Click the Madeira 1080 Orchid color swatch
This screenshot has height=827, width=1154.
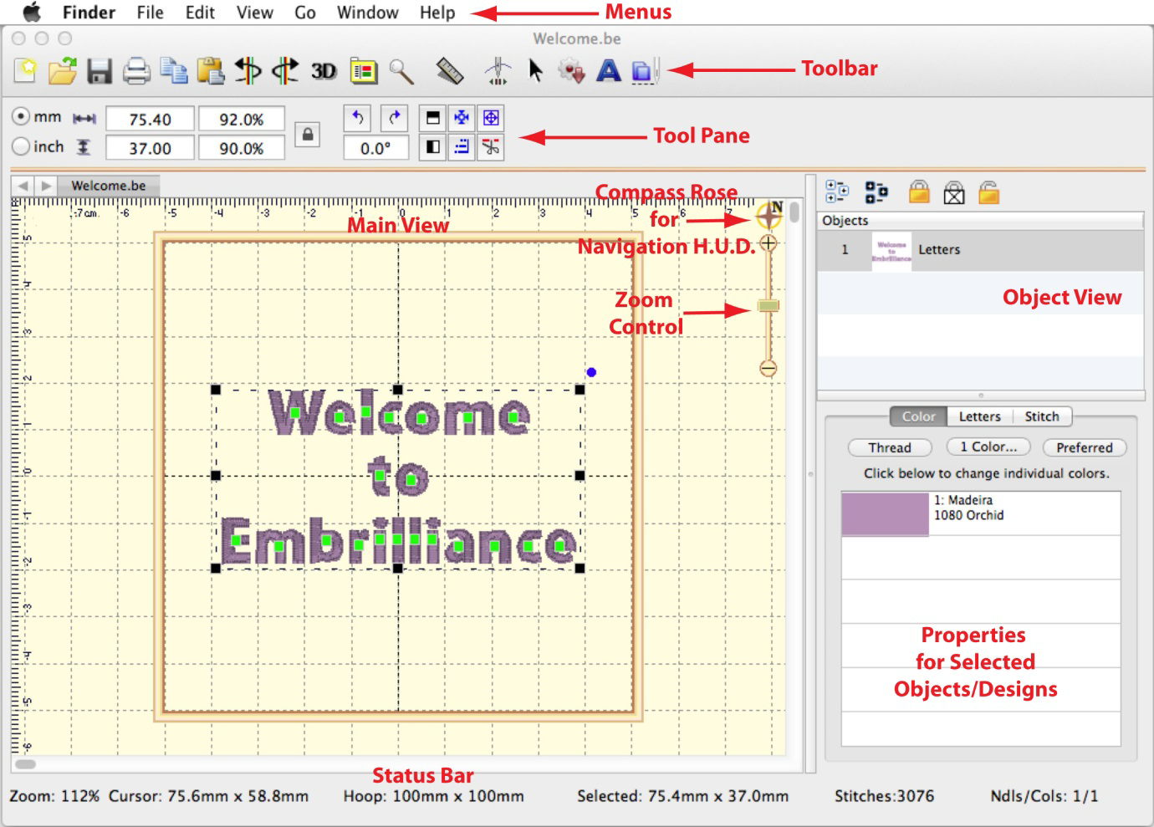point(884,512)
